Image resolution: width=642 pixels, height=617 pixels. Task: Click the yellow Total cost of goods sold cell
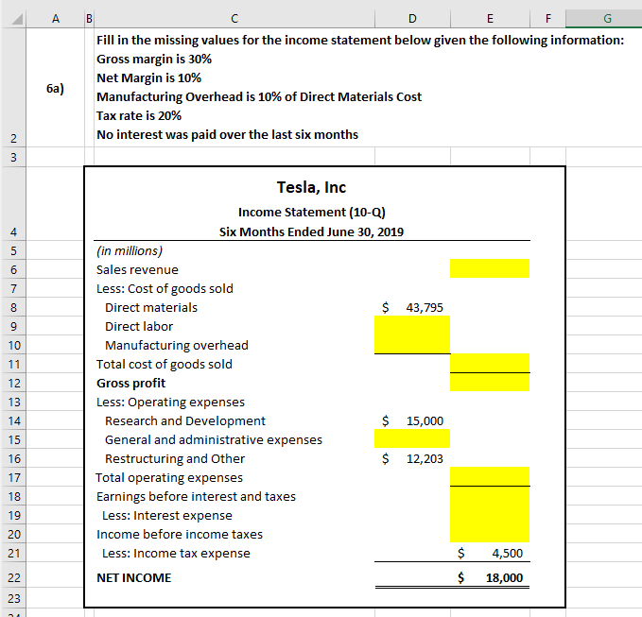pyautogui.click(x=490, y=364)
